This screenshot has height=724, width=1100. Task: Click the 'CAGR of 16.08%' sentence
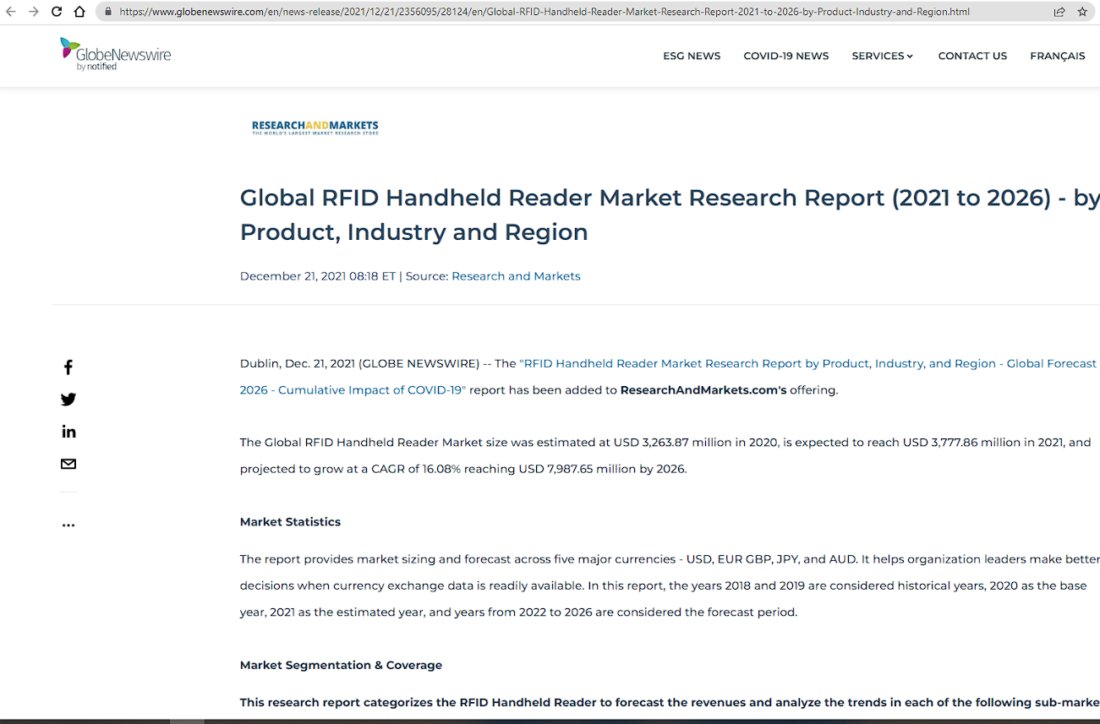click(x=463, y=469)
